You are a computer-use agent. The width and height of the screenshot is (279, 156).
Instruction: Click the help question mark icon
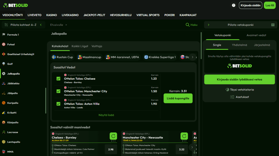pos(234,5)
